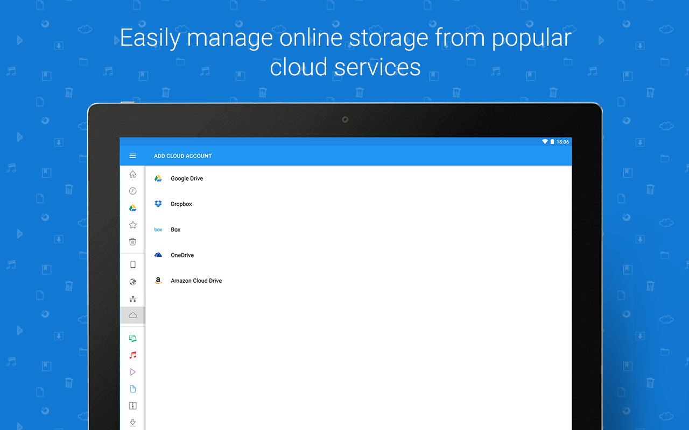Browse device storage phone icon
This screenshot has height=430, width=689.
point(133,264)
